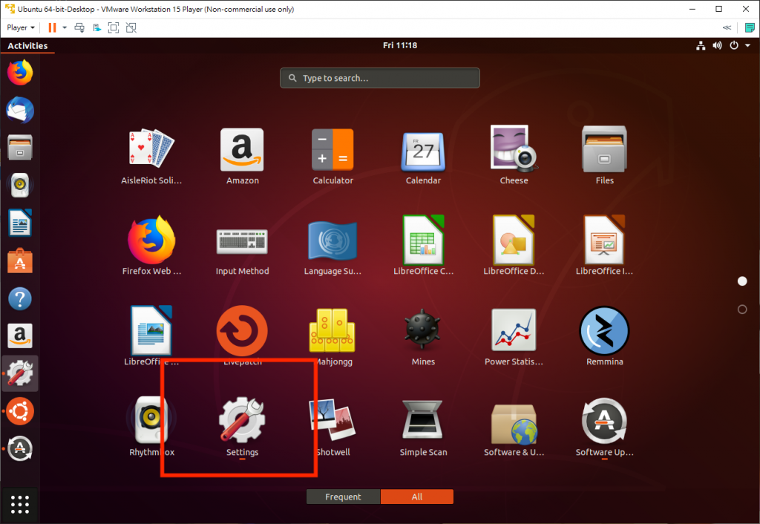Launch Software Updater from the grid
Image resolution: width=760 pixels, height=524 pixels.
tap(604, 427)
